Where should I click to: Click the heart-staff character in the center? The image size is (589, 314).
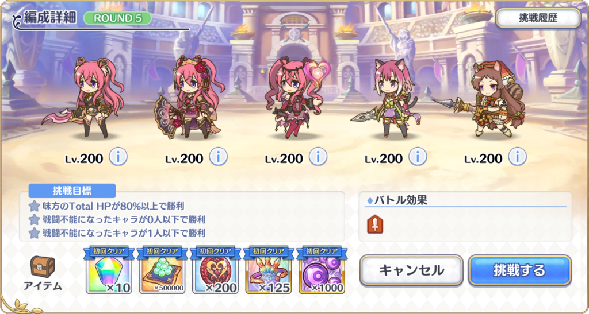pos(297,96)
